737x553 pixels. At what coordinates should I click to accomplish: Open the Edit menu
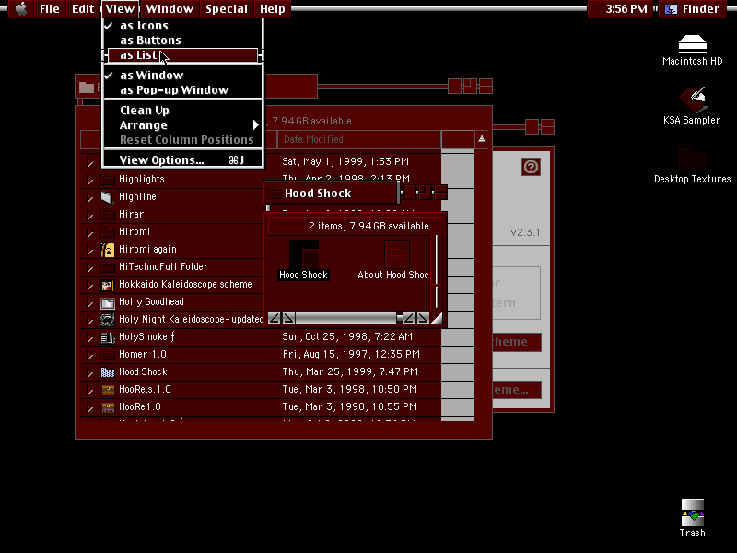click(83, 8)
